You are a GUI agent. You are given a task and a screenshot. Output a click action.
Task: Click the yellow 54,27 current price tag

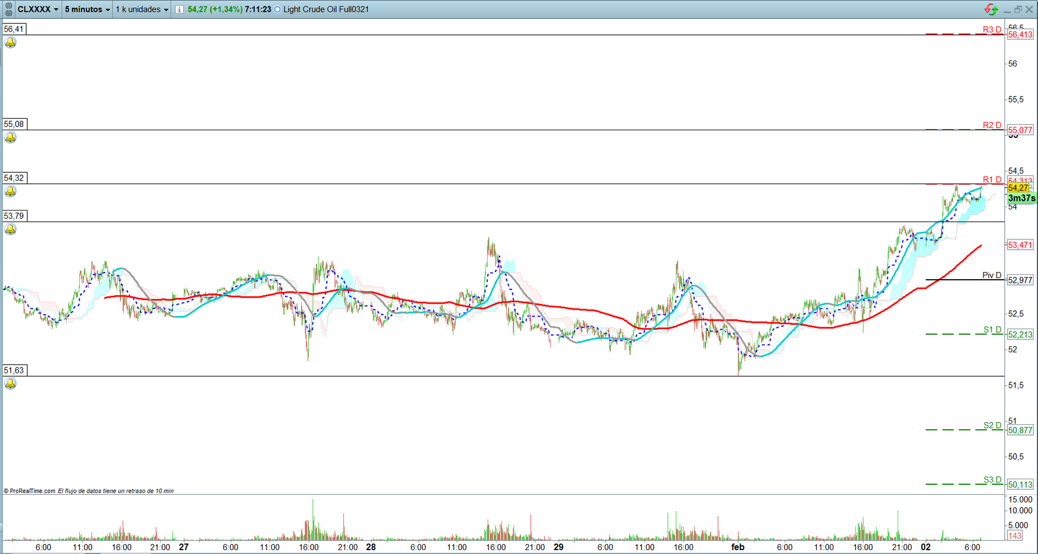[1018, 188]
